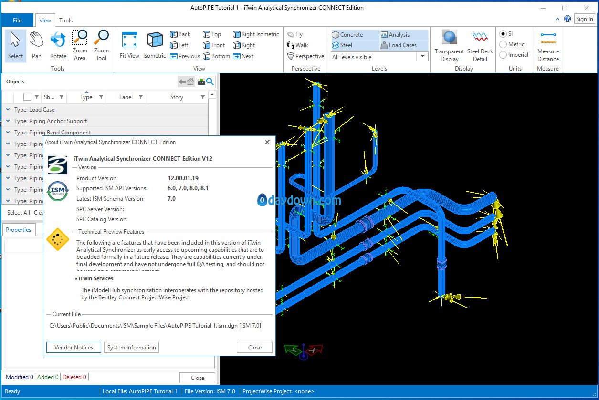Screen dimensions: 599x400
Task: Click the Vendor Notices button
Action: click(x=74, y=348)
